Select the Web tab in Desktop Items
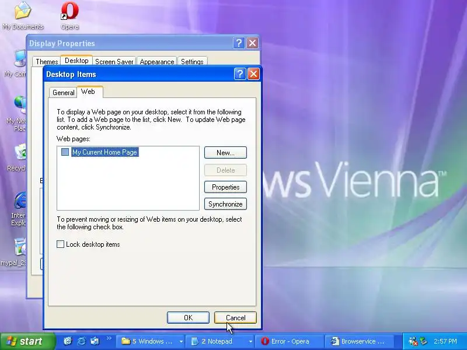467x350 pixels. click(89, 92)
